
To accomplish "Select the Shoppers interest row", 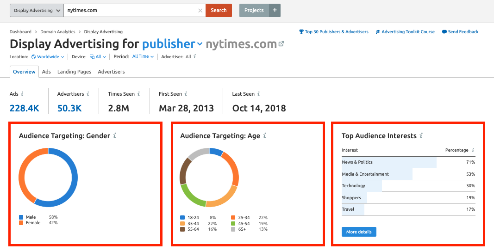I will click(408, 198).
